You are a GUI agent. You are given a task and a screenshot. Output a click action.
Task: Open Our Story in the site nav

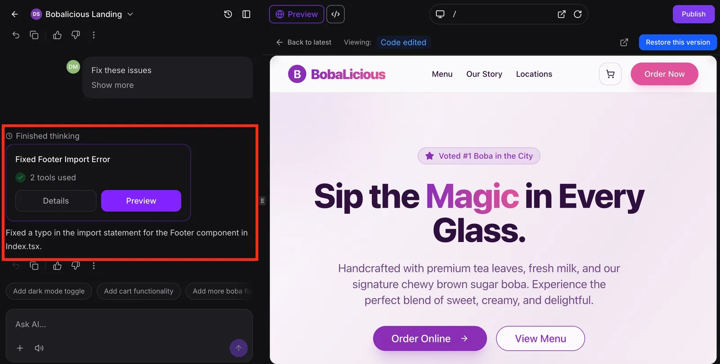click(484, 74)
